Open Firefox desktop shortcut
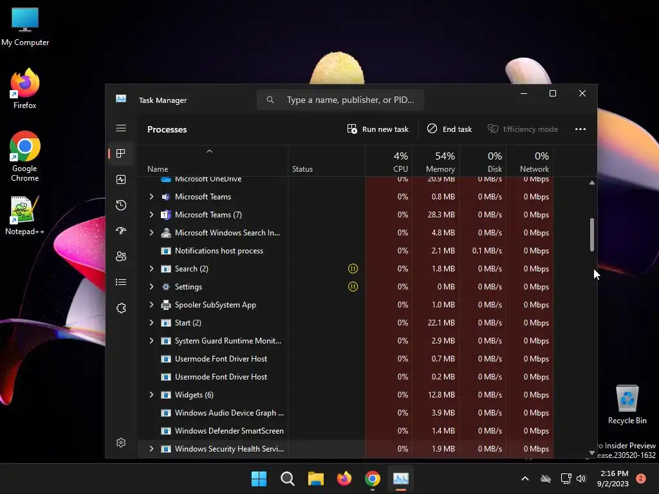Image resolution: width=659 pixels, height=494 pixels. (x=25, y=89)
